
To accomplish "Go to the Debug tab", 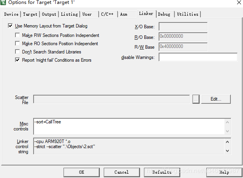I will tap(165, 14).
